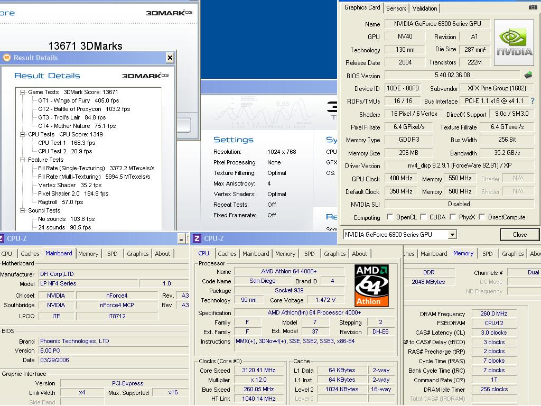Select the No sounds result row

(x=66, y=219)
